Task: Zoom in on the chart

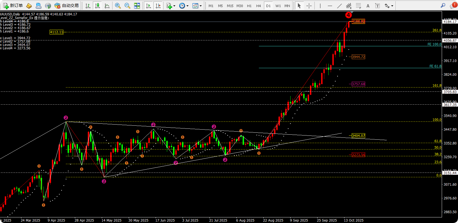Action: pos(118,6)
